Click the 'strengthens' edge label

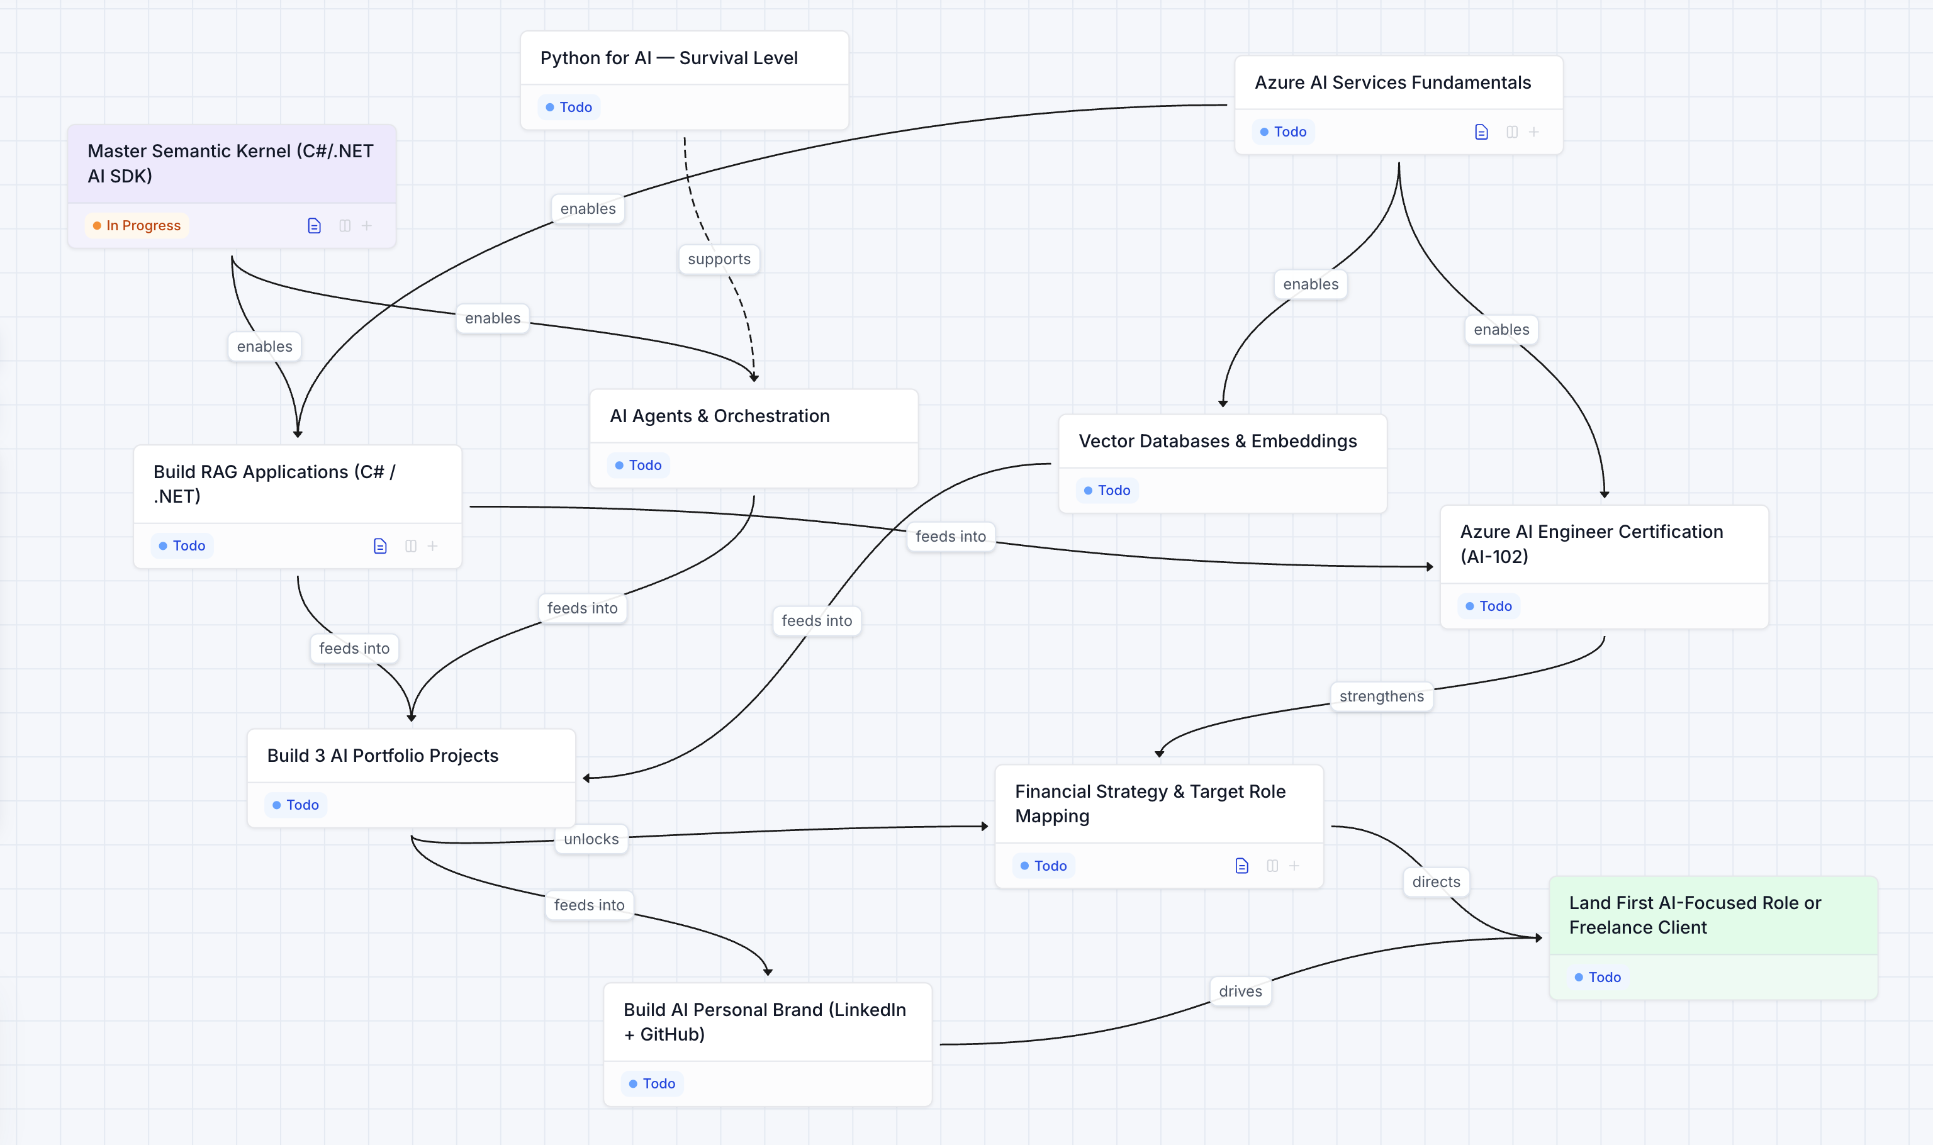point(1381,696)
